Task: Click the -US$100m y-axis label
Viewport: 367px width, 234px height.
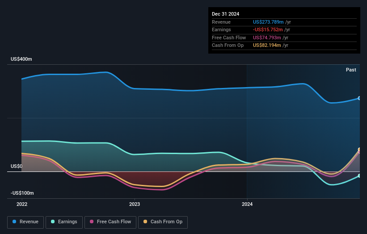Action: click(22, 193)
